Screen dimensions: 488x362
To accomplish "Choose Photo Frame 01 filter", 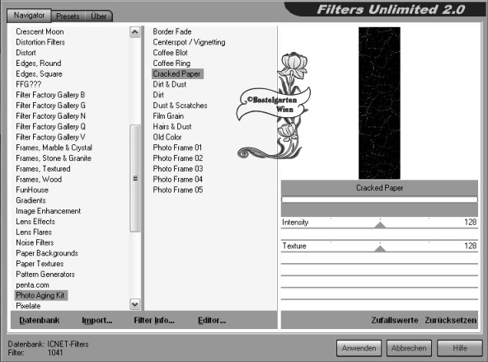I will click(x=177, y=148).
